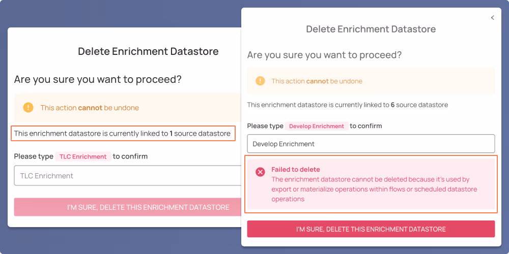Screen dimensions: 509x254
Task: Click 'cannot be undone' warning in left dialog
Action: coord(90,108)
